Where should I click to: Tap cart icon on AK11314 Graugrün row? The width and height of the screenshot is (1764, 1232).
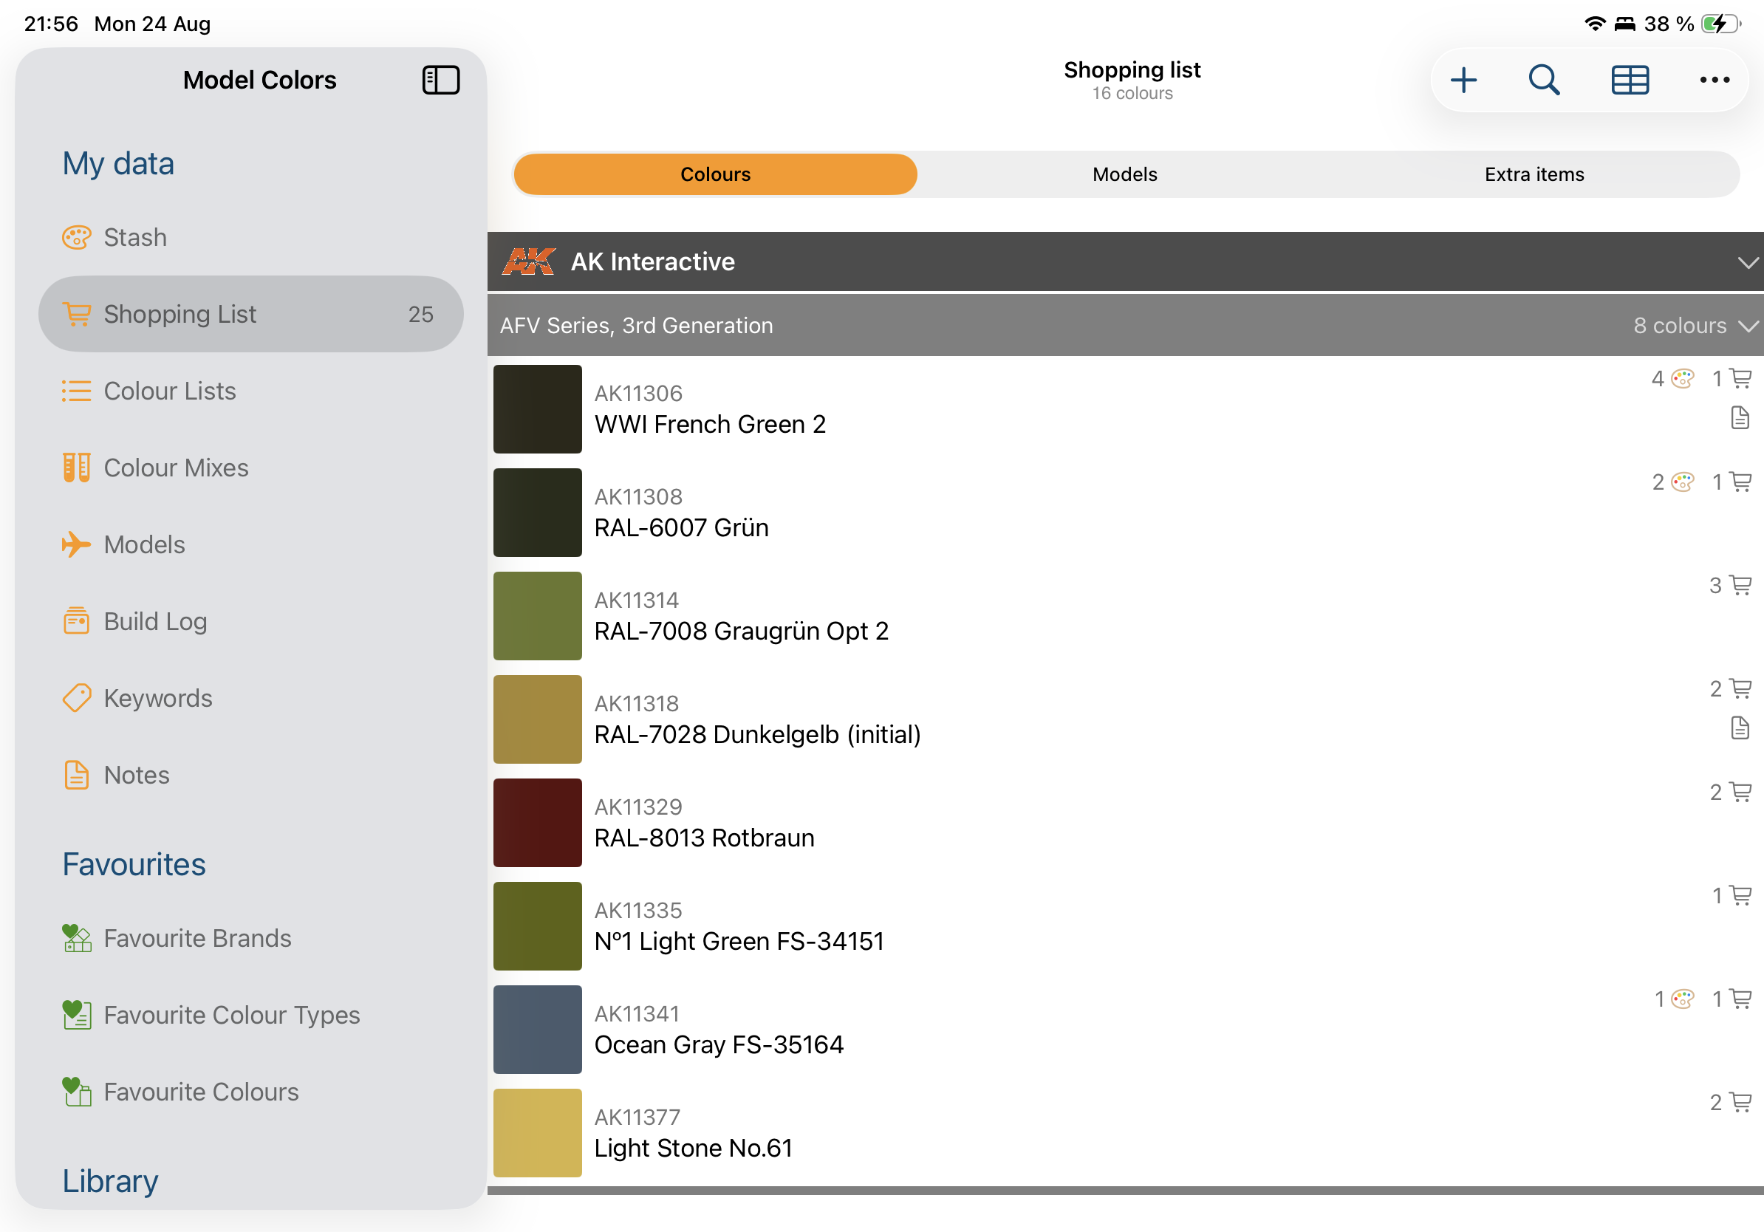[1740, 585]
